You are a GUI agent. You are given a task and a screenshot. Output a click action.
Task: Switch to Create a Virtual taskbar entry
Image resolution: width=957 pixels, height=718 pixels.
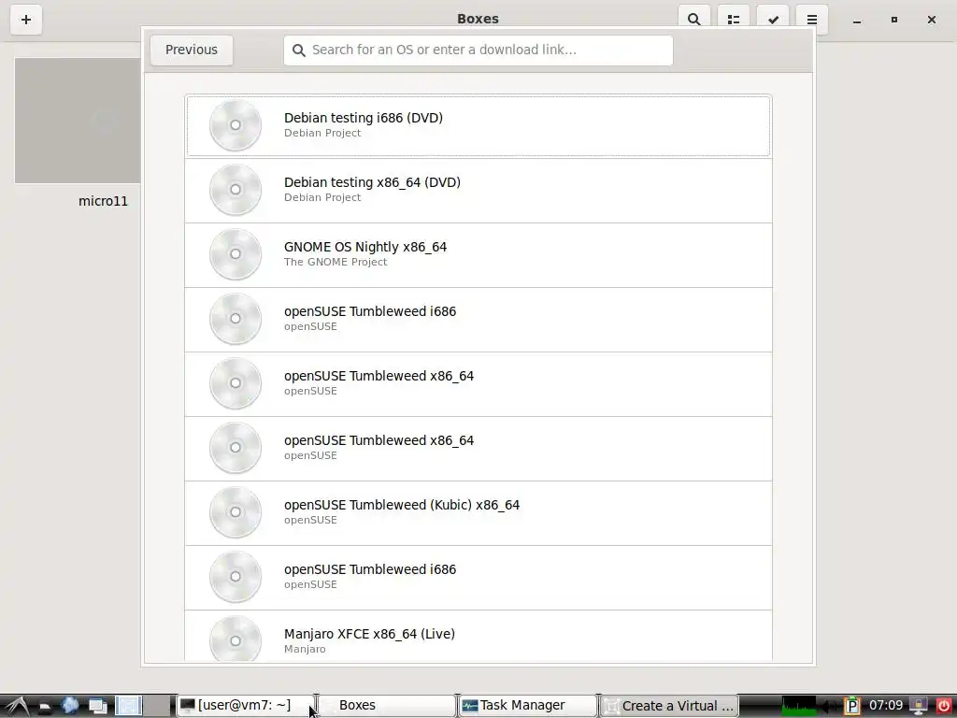[669, 706]
